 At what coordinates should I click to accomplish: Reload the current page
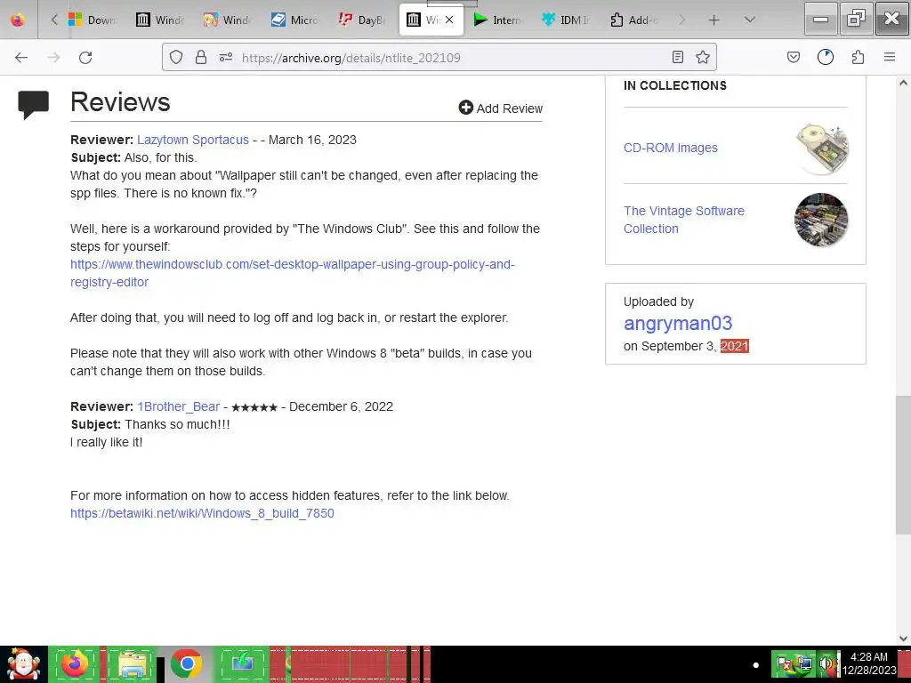[x=85, y=58]
